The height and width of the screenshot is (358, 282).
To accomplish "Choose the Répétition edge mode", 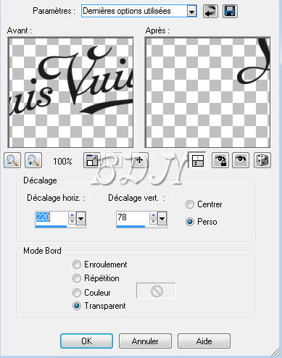I will click(77, 278).
